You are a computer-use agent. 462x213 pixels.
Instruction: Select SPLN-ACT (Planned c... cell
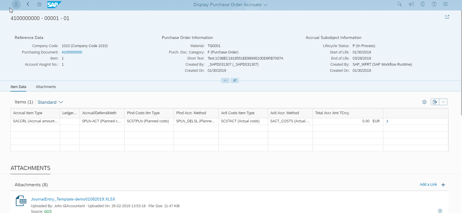point(102,121)
